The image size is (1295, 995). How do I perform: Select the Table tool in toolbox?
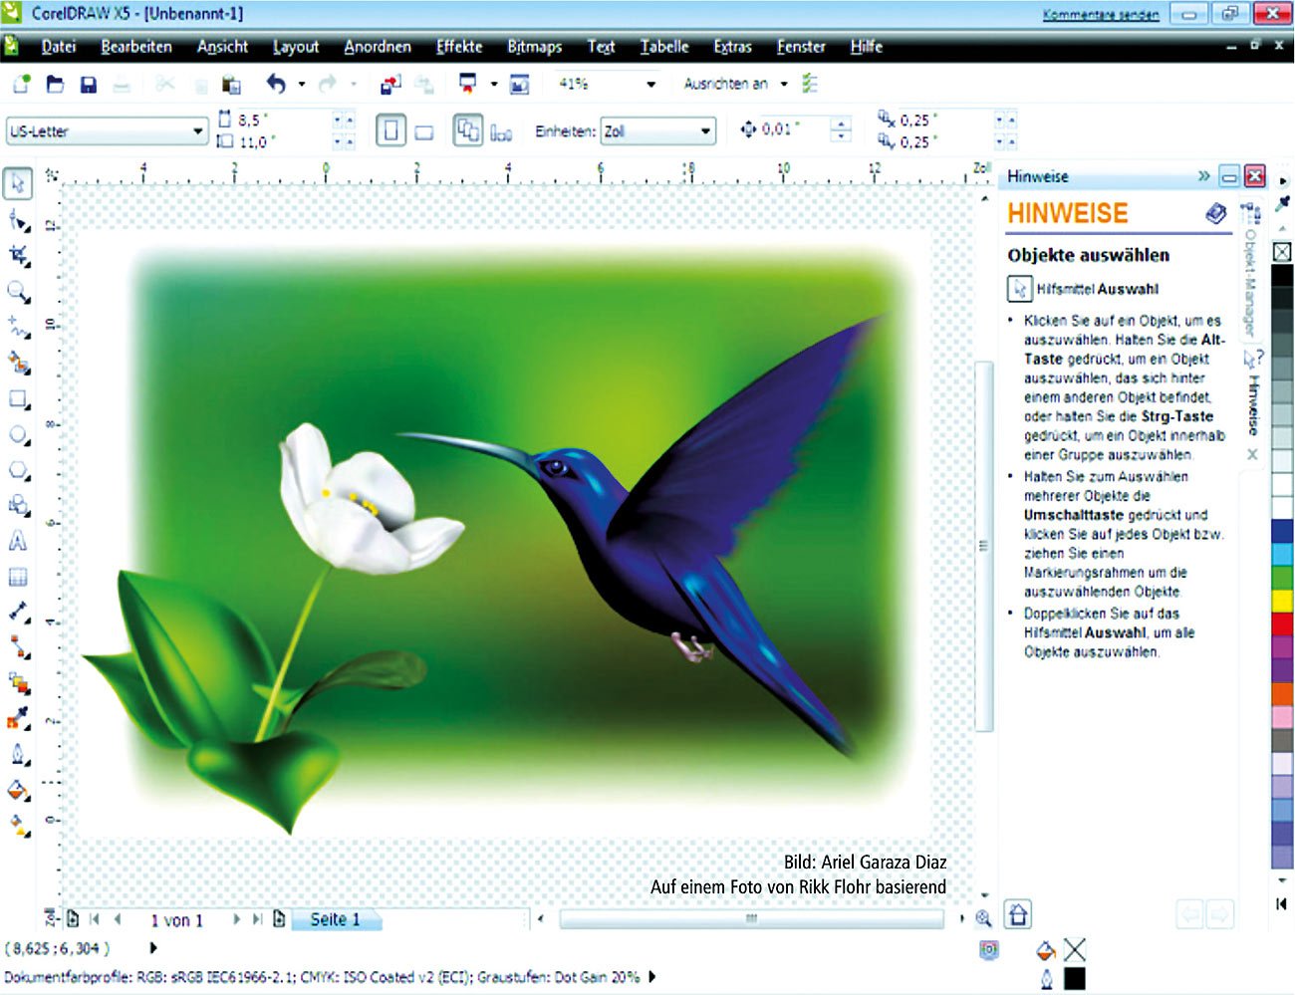click(x=18, y=577)
